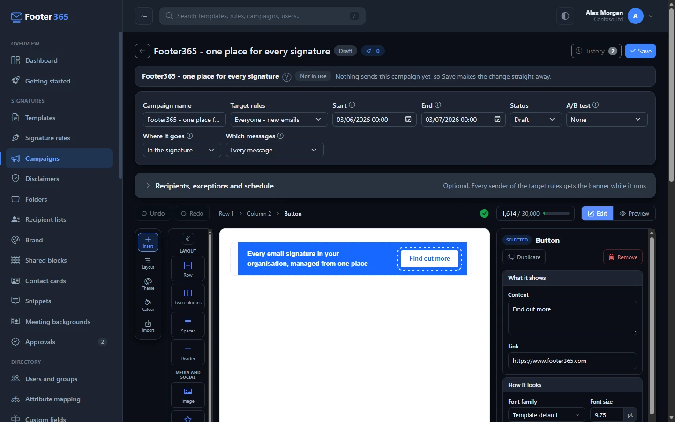
Task: Switch to Edit mode
Action: point(598,213)
